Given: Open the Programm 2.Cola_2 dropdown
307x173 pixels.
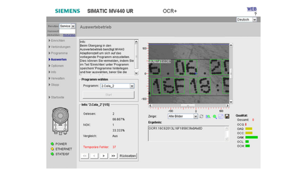Looking at the screenshot, I should [117, 86].
